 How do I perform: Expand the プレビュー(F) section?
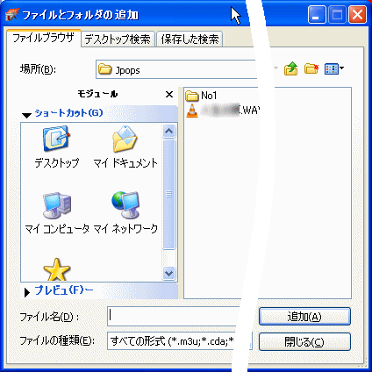click(27, 292)
